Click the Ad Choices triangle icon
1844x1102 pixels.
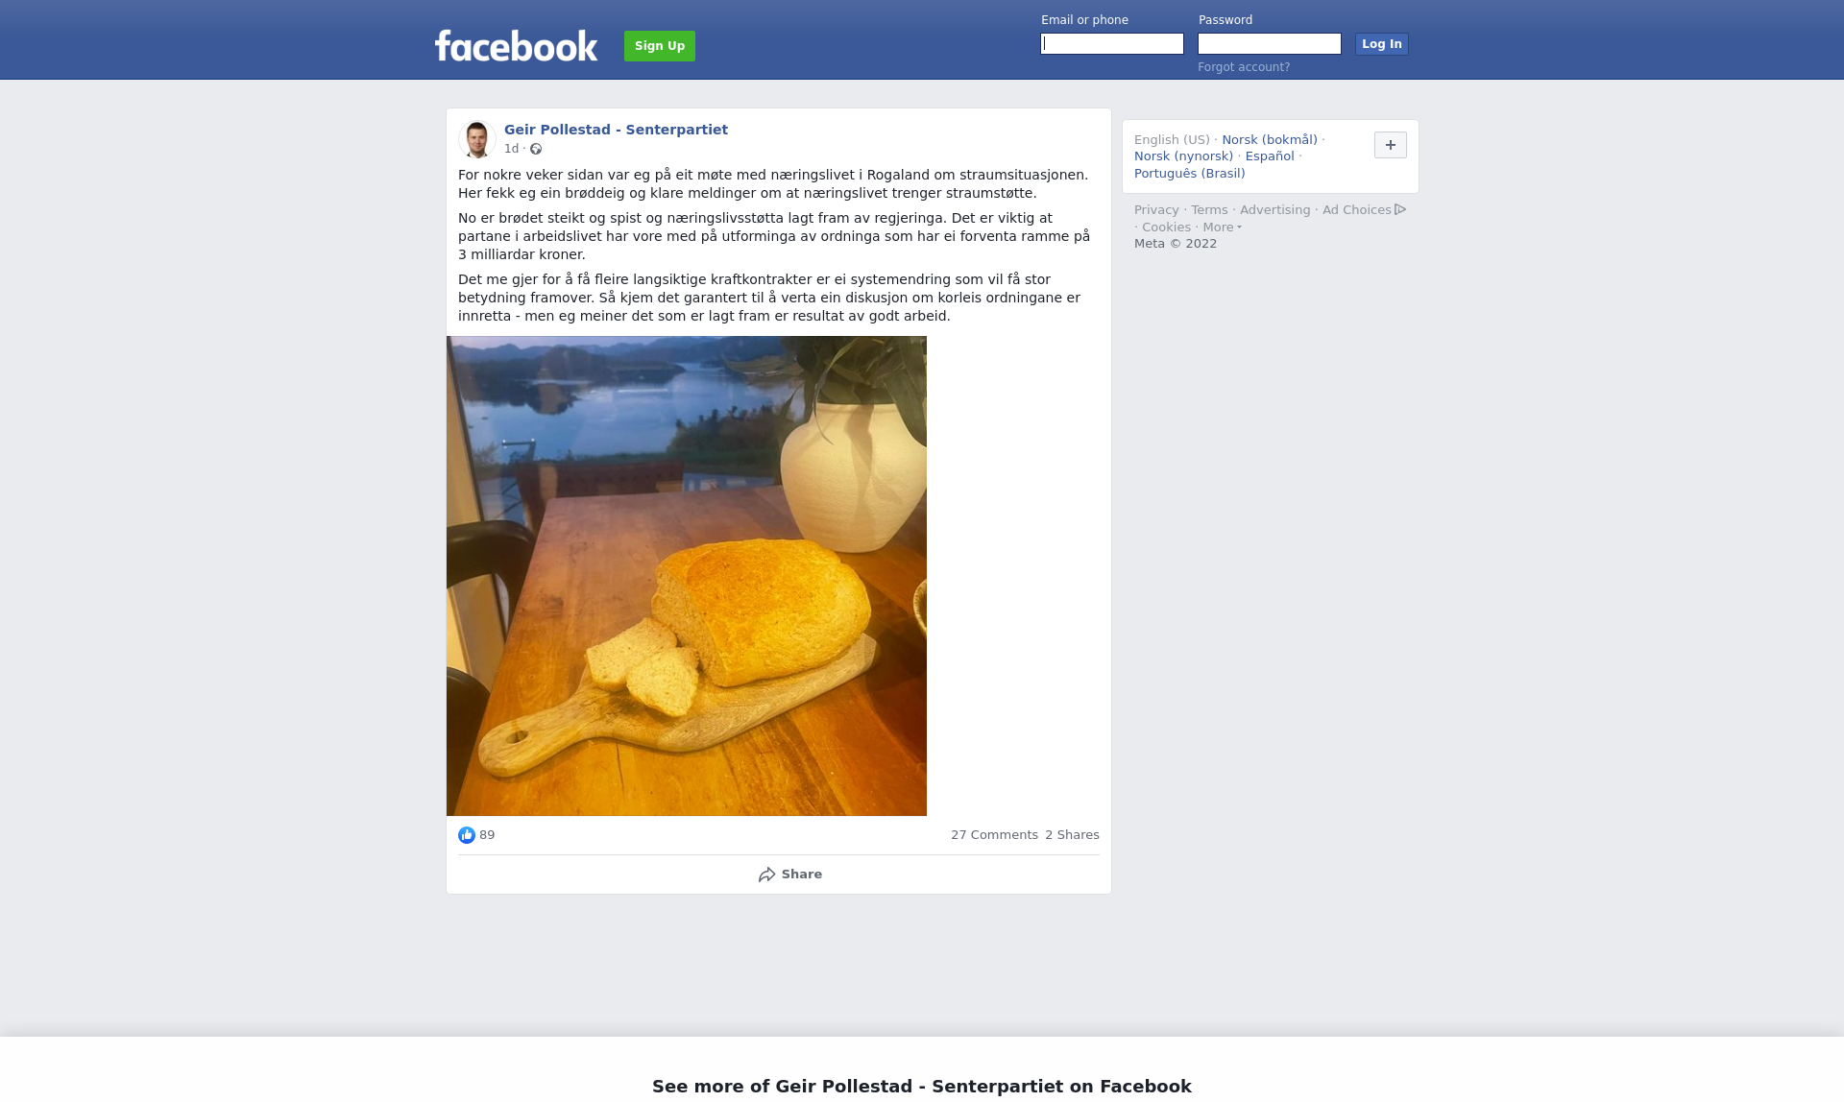[x=1400, y=209]
